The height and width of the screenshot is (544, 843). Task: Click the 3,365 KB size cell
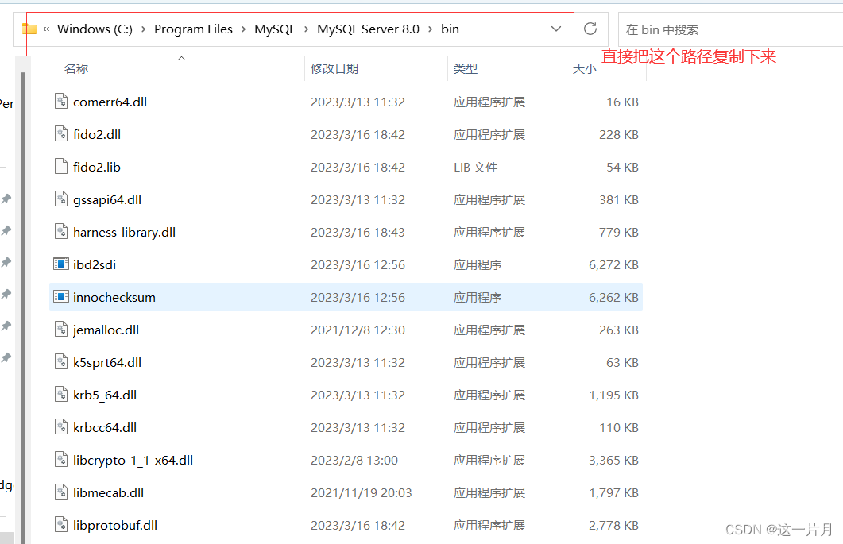coord(613,460)
